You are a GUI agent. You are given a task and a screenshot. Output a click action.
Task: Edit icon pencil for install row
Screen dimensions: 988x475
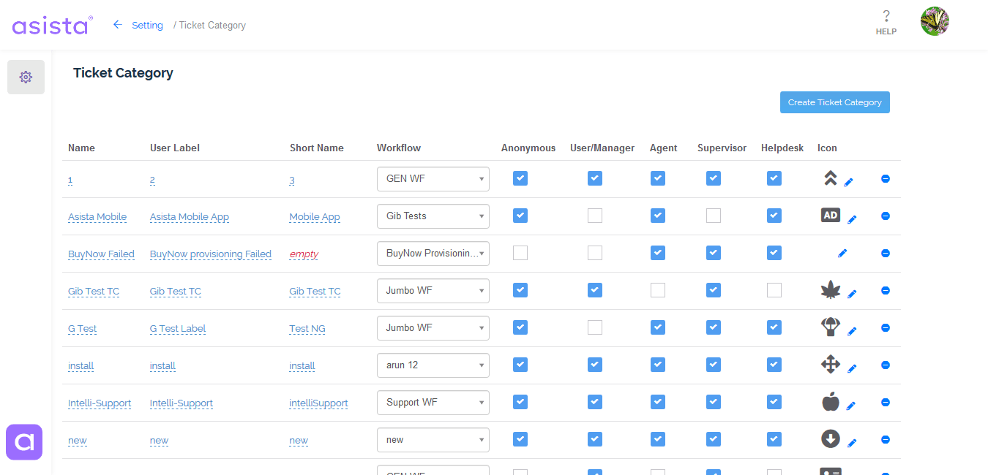coord(851,368)
